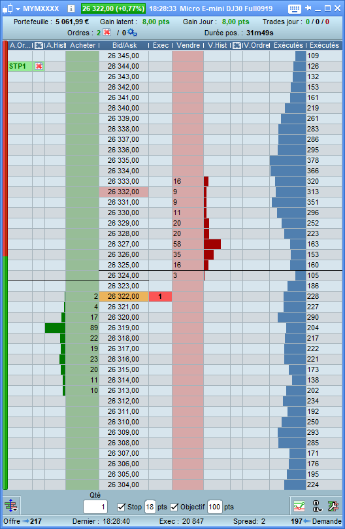The width and height of the screenshot is (345, 529).
Task: Click the orange 26 322,00 price cell
Action: 123,296
